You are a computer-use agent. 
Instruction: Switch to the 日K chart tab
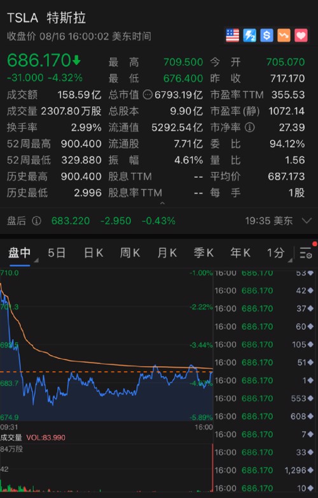point(93,253)
